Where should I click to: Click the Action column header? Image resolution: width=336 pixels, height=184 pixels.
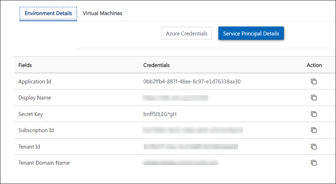pos(314,65)
